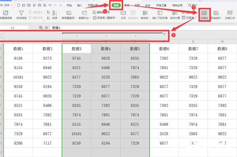Click the Print icon in quick access bar
Image resolution: width=237 pixels, height=157 pixels.
pyautogui.click(x=39, y=6)
